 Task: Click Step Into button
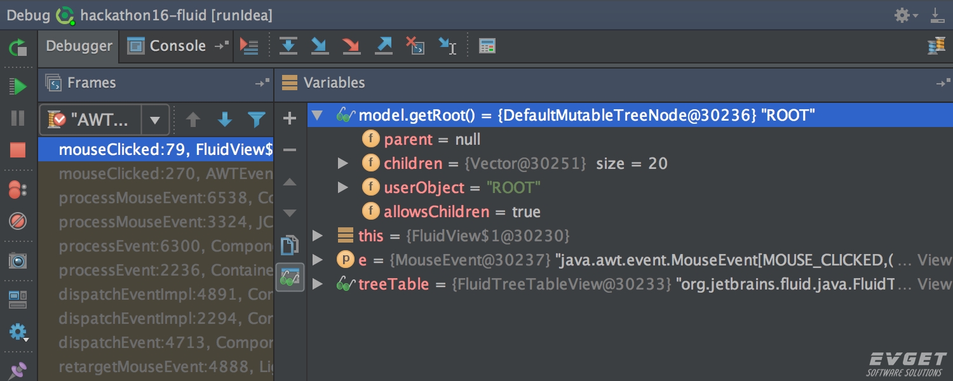pos(320,46)
